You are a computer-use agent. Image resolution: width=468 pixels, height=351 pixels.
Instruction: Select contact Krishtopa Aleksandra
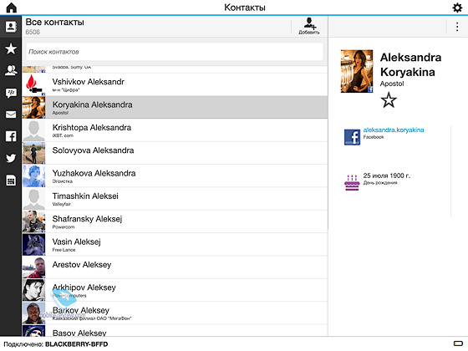[x=175, y=130]
